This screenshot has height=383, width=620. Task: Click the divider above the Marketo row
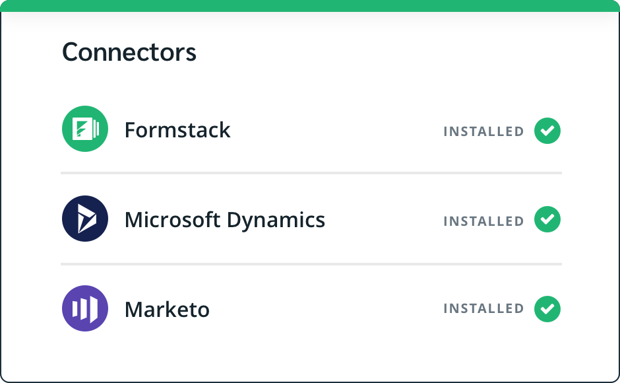click(x=311, y=264)
